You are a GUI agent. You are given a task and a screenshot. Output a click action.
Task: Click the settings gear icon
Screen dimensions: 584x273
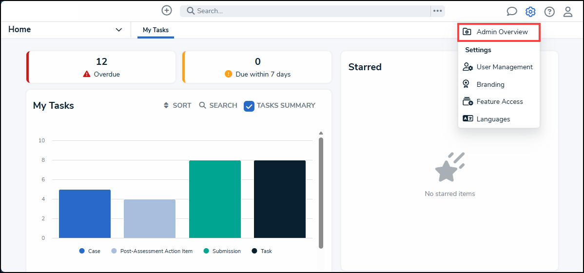pos(530,12)
